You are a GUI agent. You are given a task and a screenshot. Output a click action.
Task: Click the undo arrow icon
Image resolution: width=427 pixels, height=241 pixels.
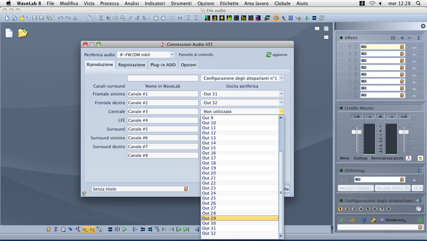click(x=61, y=18)
